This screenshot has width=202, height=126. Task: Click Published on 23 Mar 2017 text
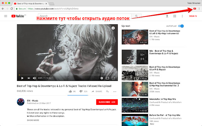pos(39,103)
